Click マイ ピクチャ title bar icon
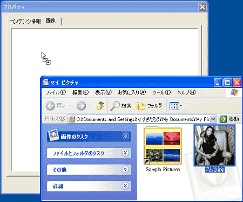 pos(46,82)
